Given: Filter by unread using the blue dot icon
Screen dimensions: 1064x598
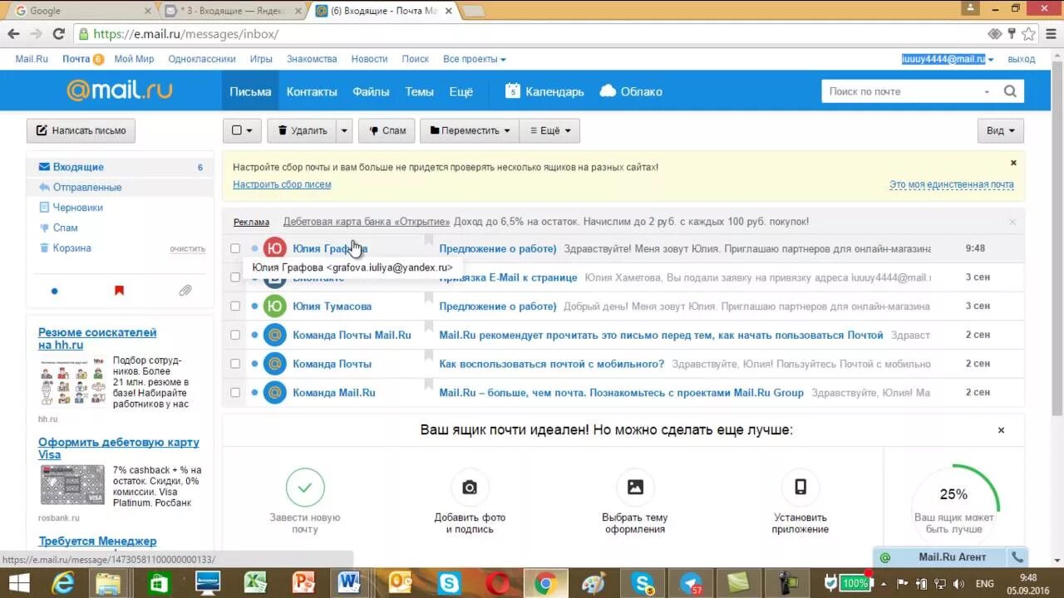Looking at the screenshot, I should 54,291.
